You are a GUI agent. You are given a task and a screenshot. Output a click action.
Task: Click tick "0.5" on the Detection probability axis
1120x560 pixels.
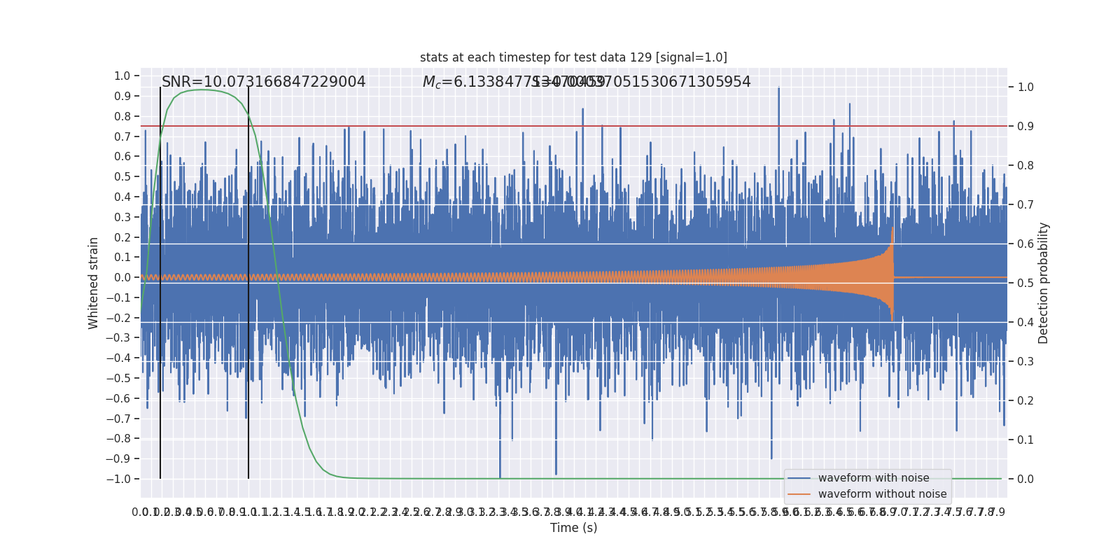coord(1025,283)
